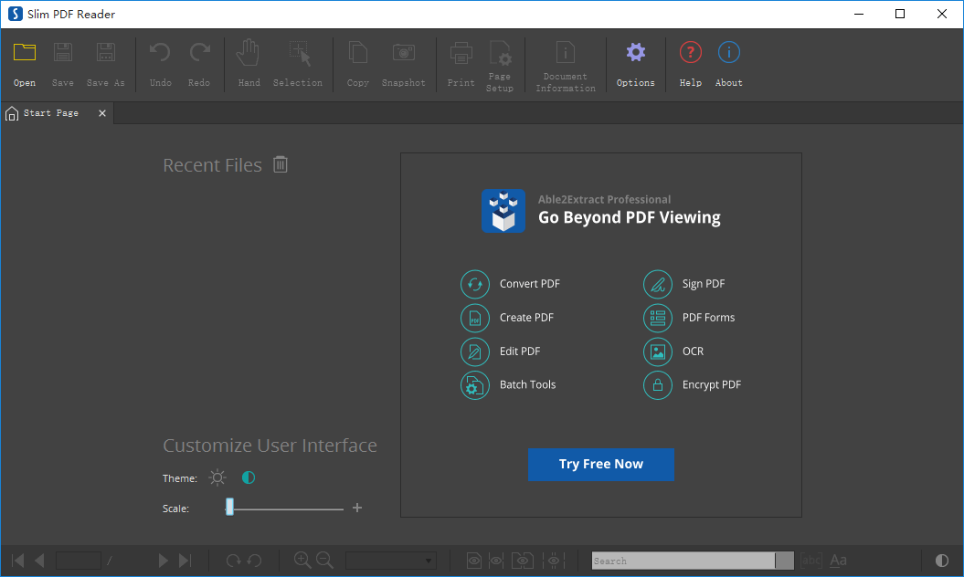Click the Go Beyond PDF Viewing text
964x577 pixels.
pyautogui.click(x=630, y=217)
